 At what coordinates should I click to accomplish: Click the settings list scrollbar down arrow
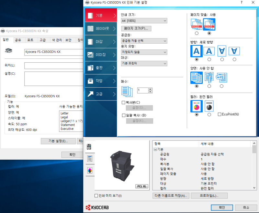254,188
